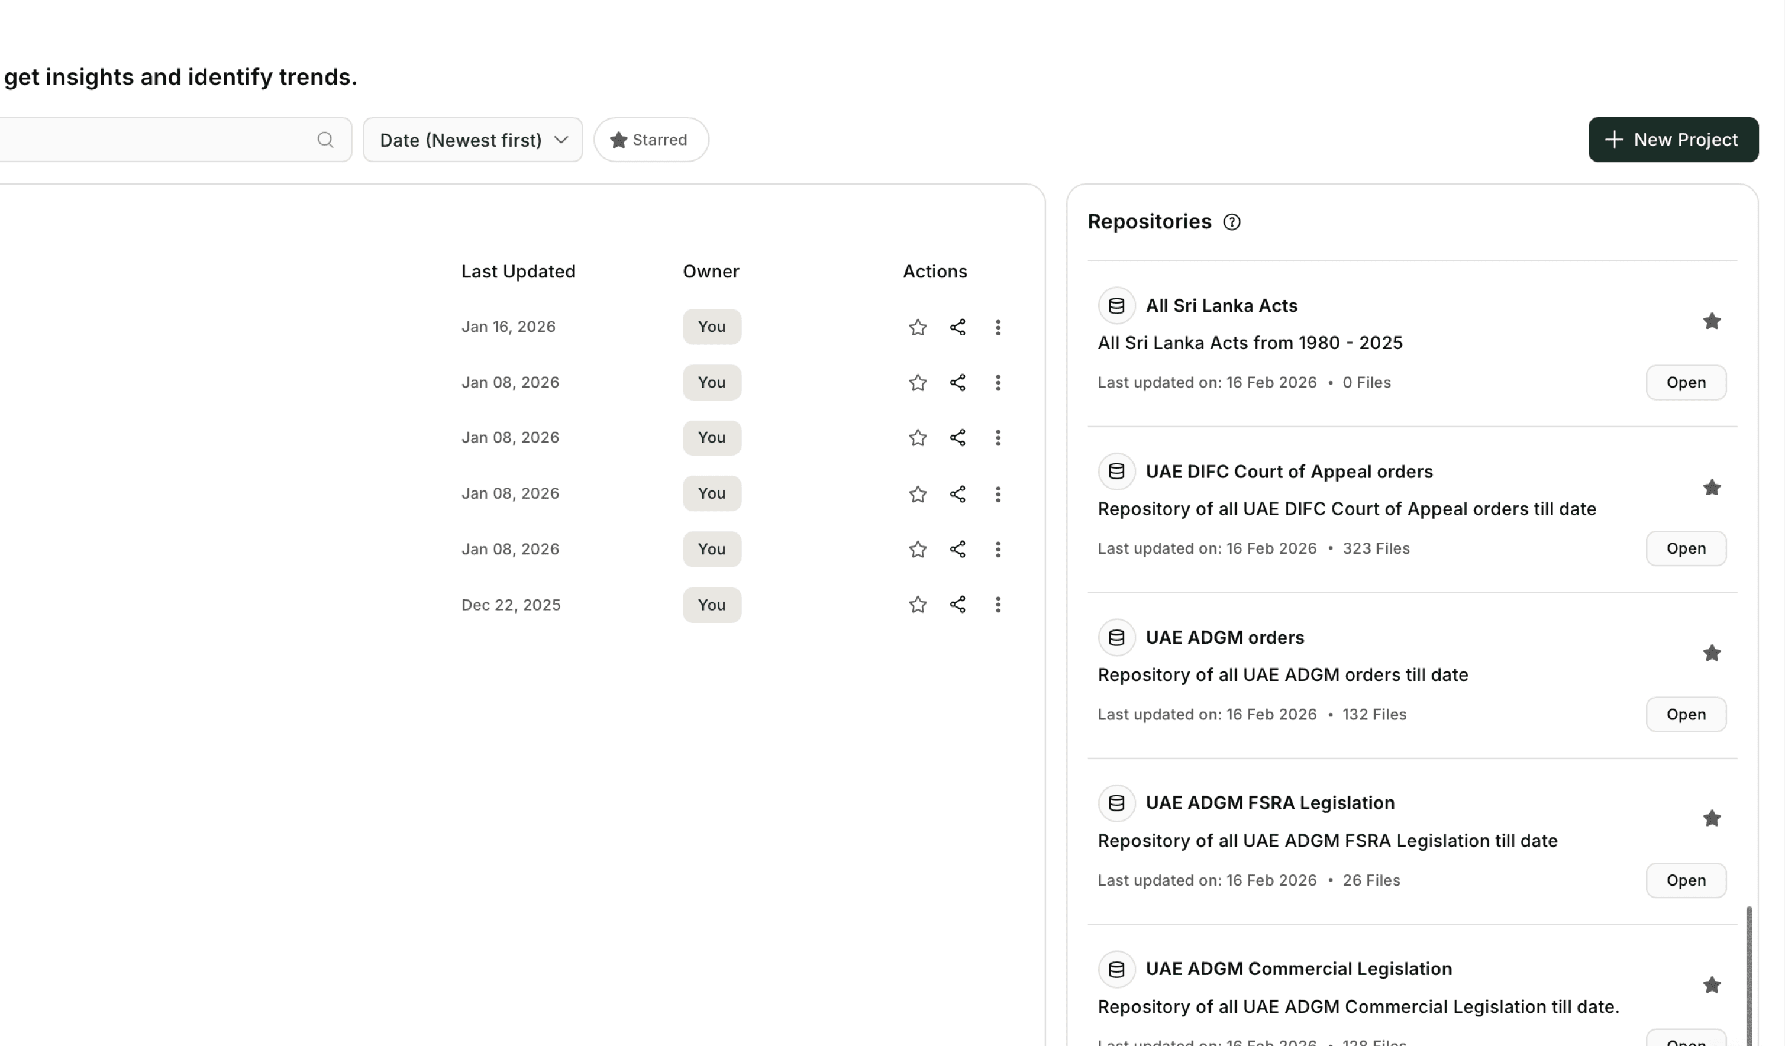Star the Jan 16, 2026 project
Screen dimensions: 1785x1046
(917, 327)
